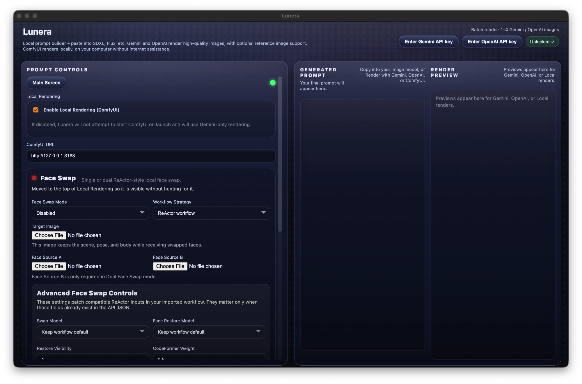
Task: Click inside the Generated Prompt text area
Action: click(362, 224)
